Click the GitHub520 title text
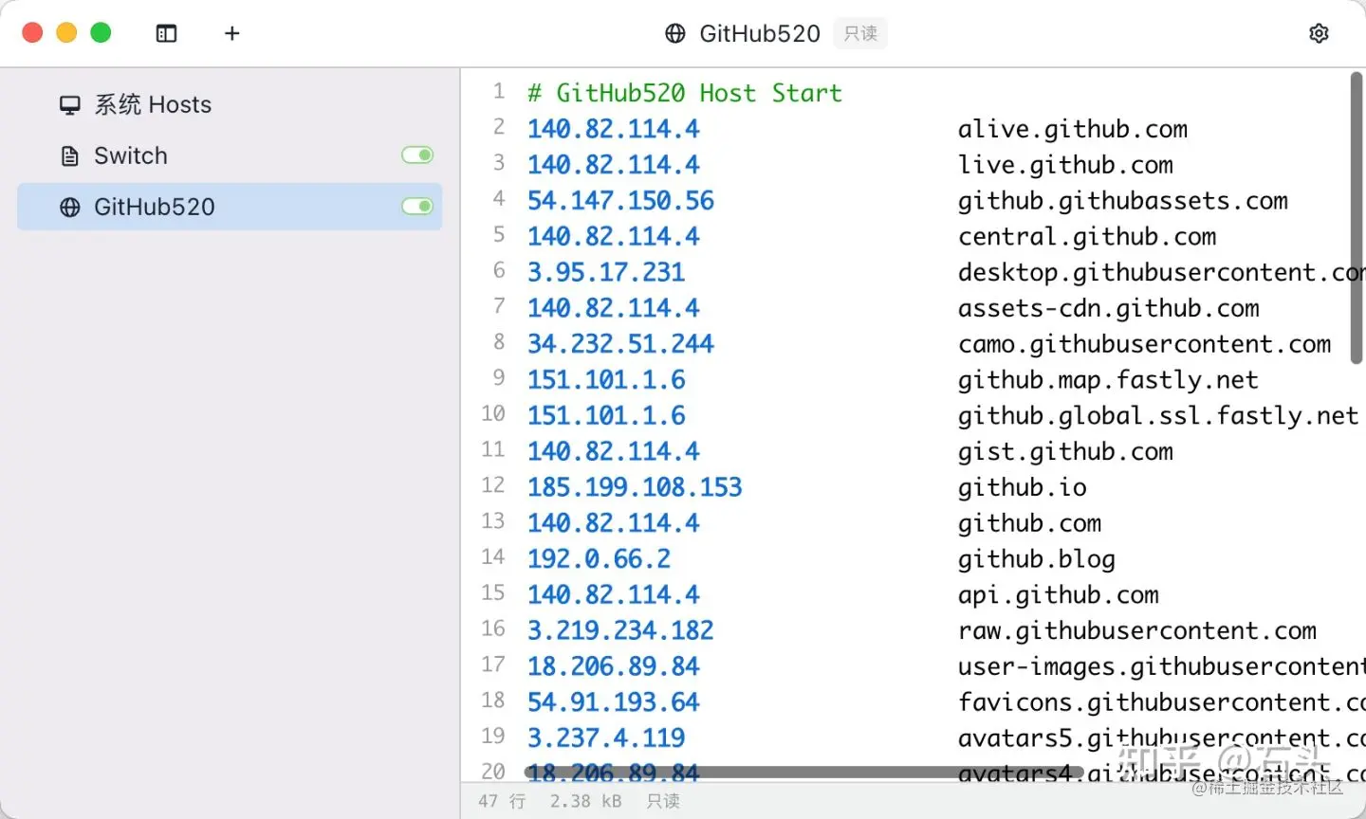Viewport: 1366px width, 819px height. coord(760,34)
